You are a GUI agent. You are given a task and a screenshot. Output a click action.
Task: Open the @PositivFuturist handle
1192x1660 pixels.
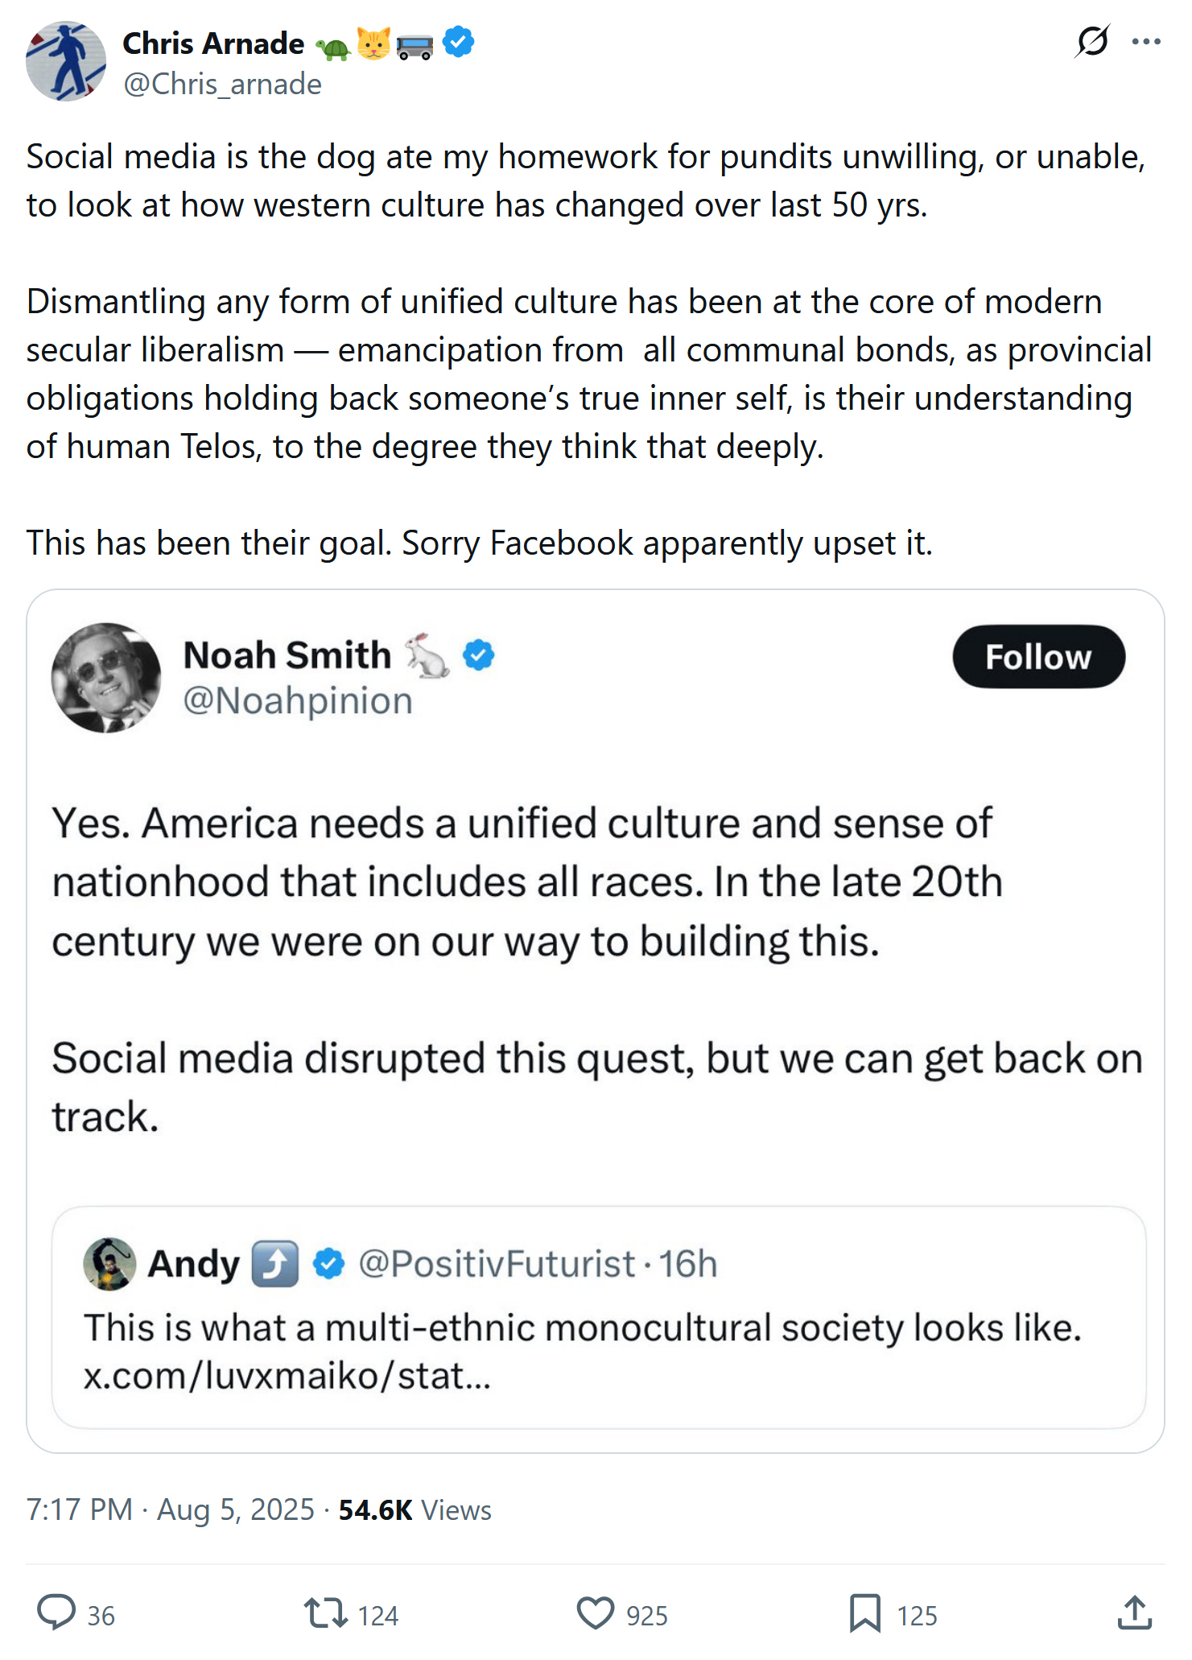pyautogui.click(x=497, y=1264)
